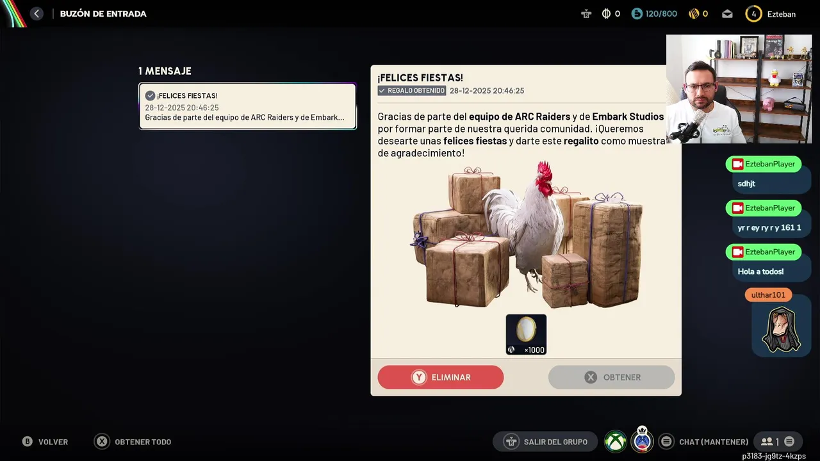Screen dimensions: 820x461
Task: Click the Obtener button
Action: [x=611, y=377]
